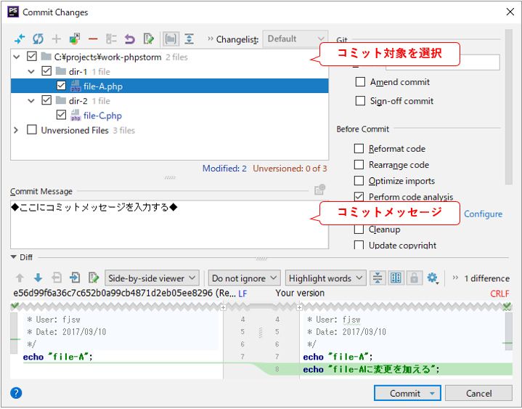The image size is (522, 409).
Task: Collapse the dir-1 tree node
Action: click(31, 72)
